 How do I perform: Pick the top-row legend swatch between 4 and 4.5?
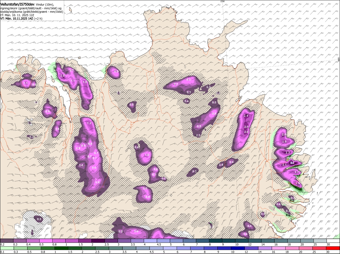[150, 240]
